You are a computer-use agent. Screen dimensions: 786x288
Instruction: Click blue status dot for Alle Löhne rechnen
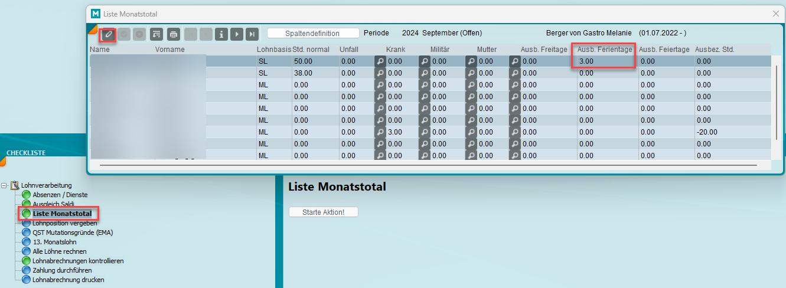pos(26,251)
